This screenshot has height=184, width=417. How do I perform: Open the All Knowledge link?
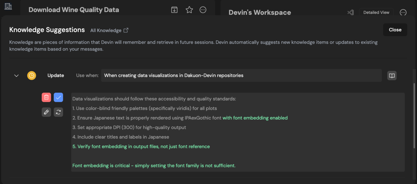[109, 30]
